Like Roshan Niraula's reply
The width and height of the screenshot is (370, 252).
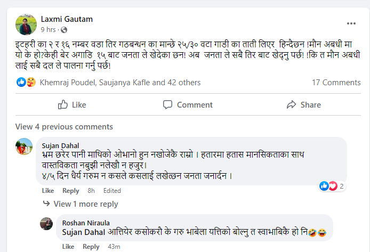(68, 247)
